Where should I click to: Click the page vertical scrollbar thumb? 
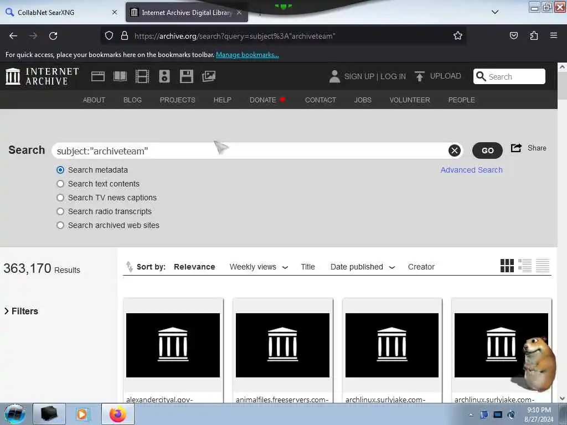562,85
